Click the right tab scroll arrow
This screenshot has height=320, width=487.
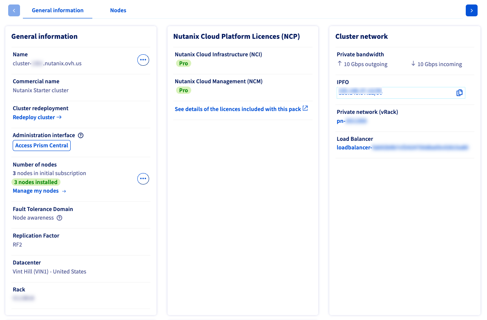(x=471, y=10)
